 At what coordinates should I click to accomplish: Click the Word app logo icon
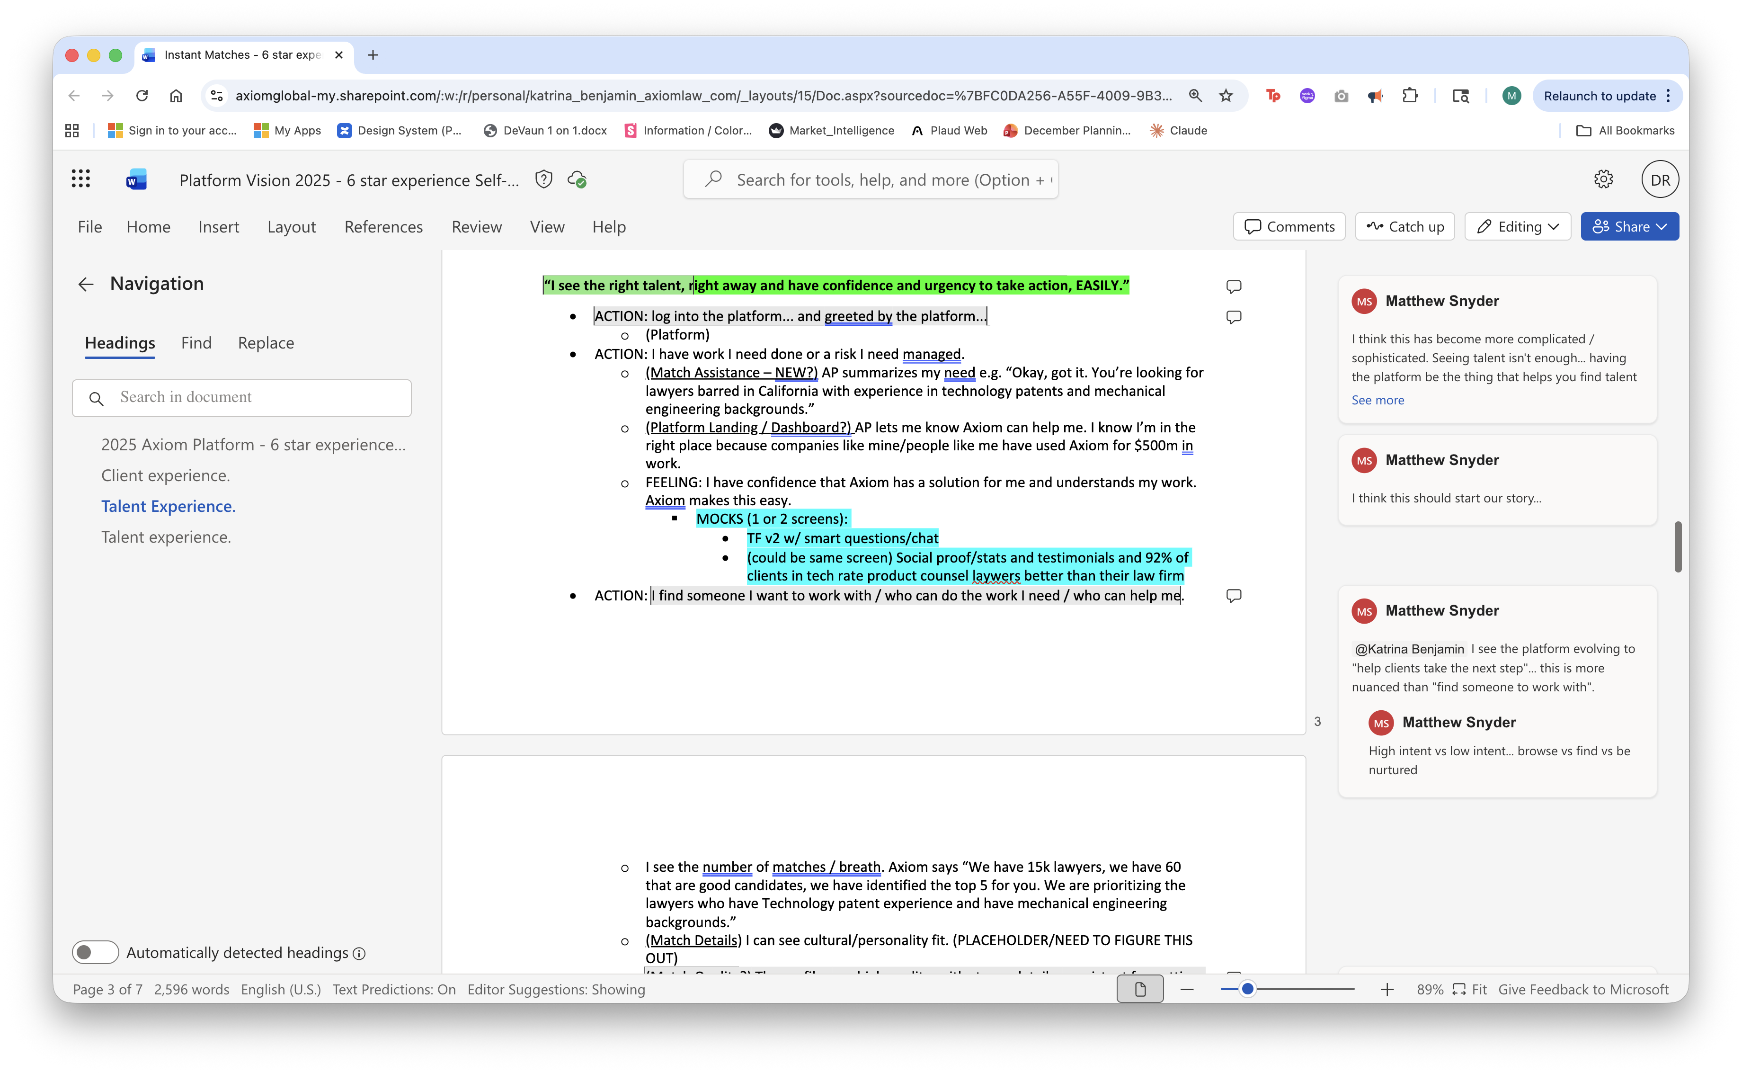[x=136, y=179]
